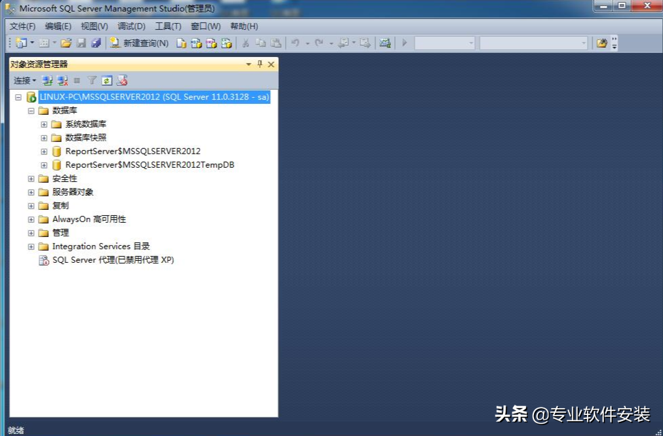Expand the ReportServer$MSSQLSERVER2012TempDB database node
The image size is (663, 436).
coord(44,165)
